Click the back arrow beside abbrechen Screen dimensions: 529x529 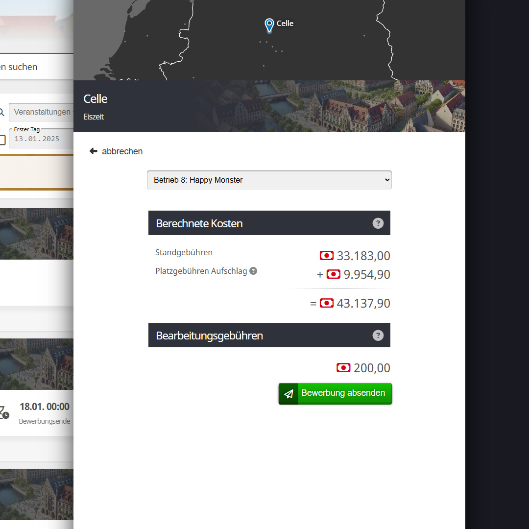pos(94,151)
